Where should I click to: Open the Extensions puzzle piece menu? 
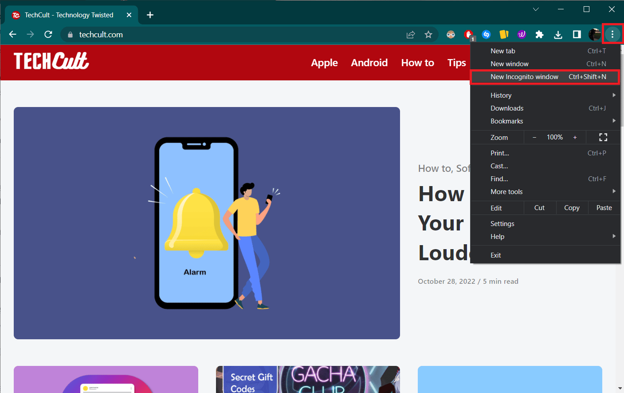539,34
